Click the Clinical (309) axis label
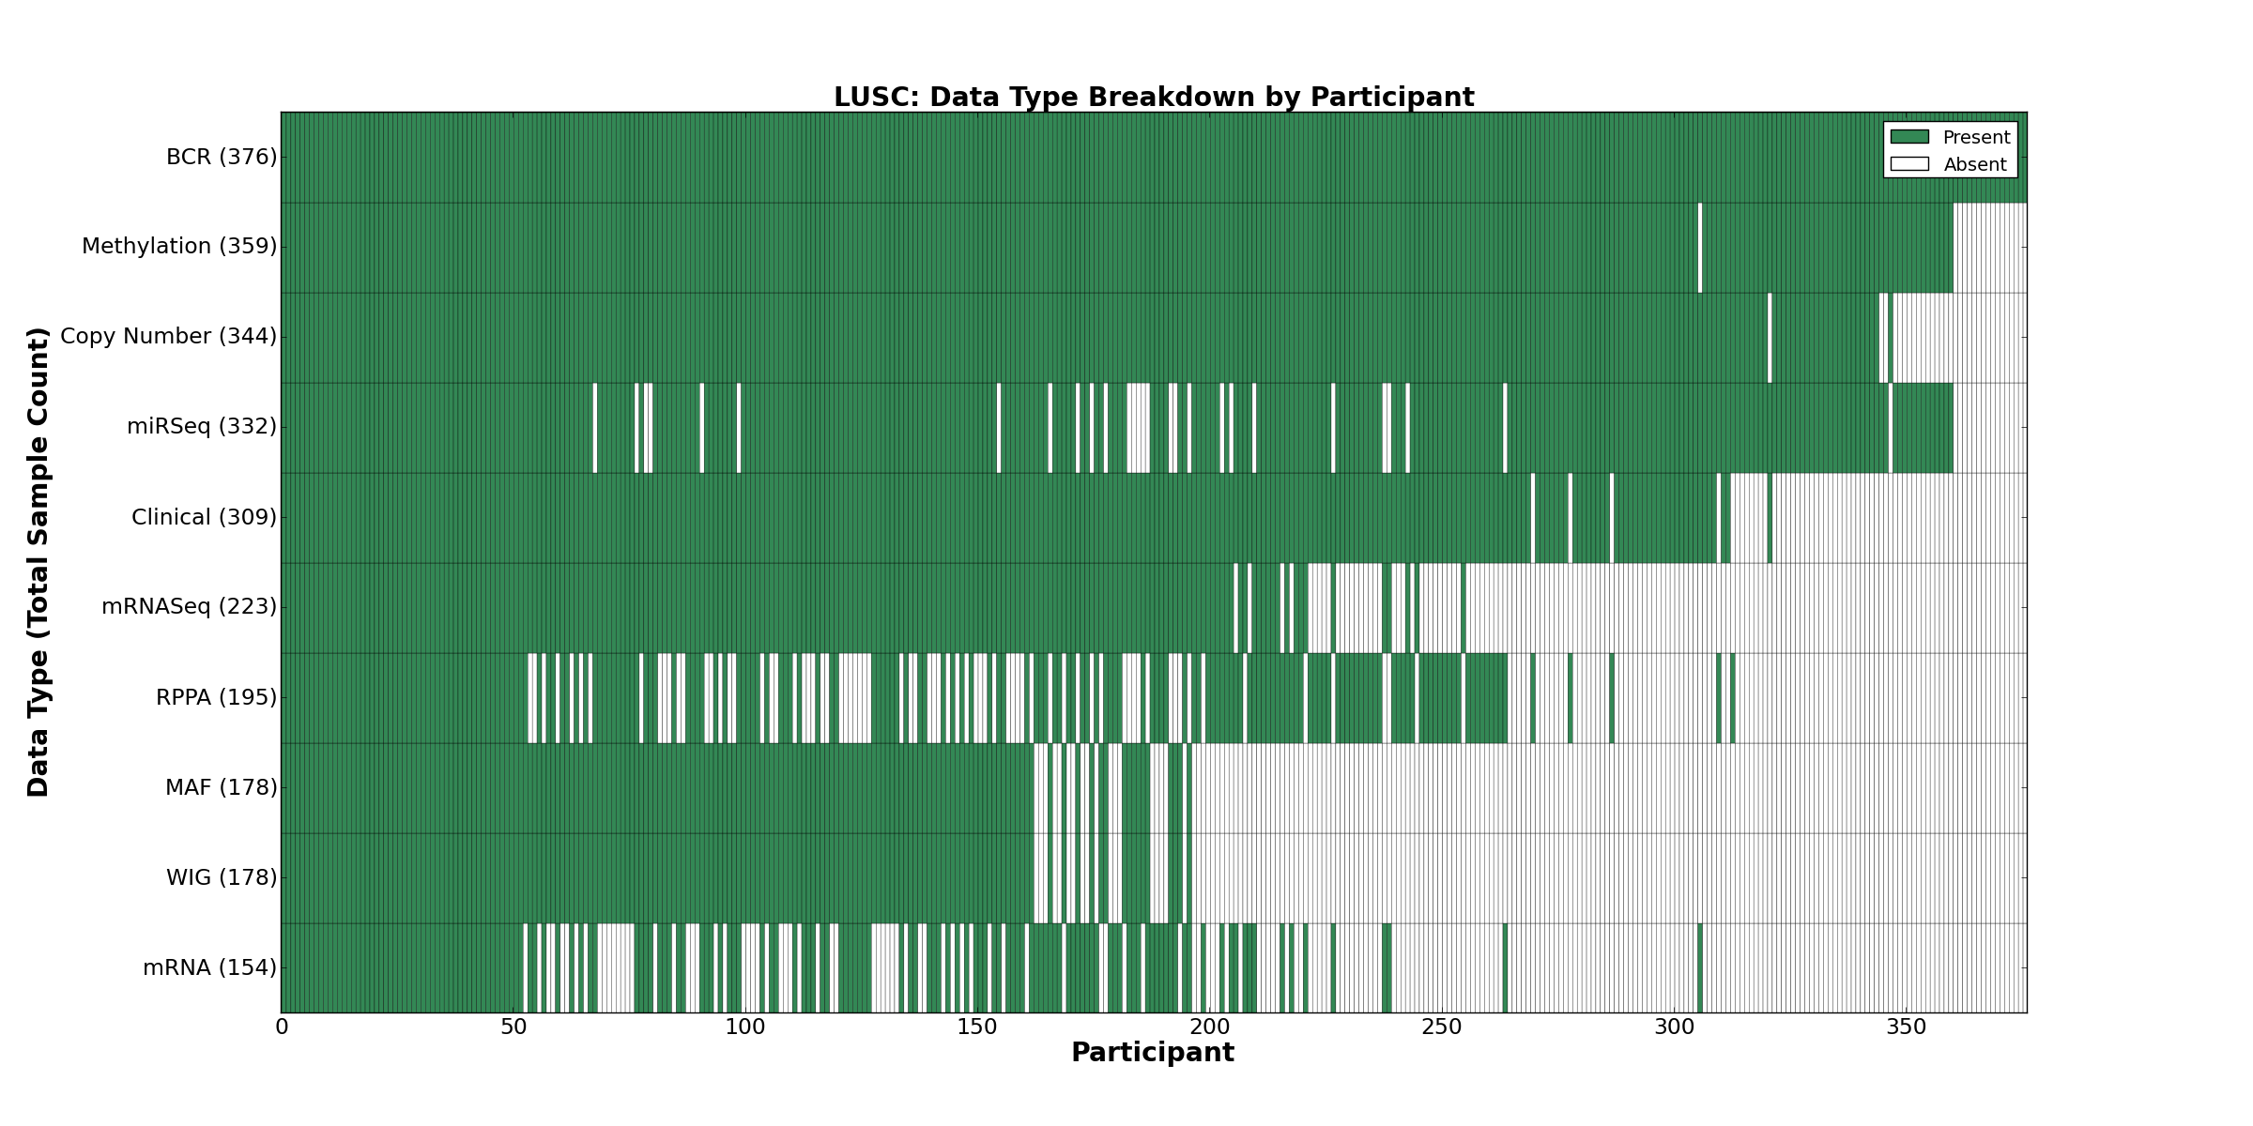The height and width of the screenshot is (1126, 2253). point(204,517)
